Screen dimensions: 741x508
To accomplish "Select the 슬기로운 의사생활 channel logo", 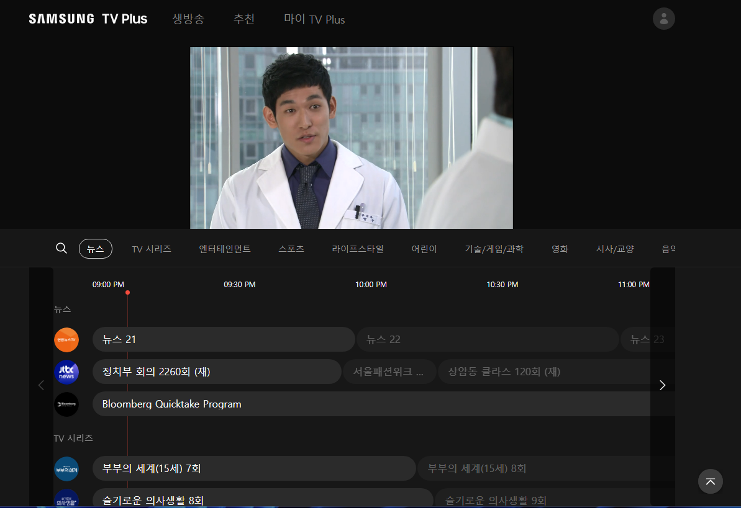I will point(66,499).
